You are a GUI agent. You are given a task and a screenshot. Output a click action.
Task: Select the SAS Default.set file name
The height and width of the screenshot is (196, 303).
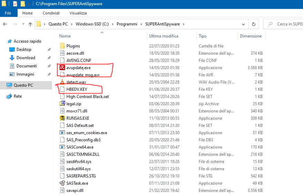(80, 126)
